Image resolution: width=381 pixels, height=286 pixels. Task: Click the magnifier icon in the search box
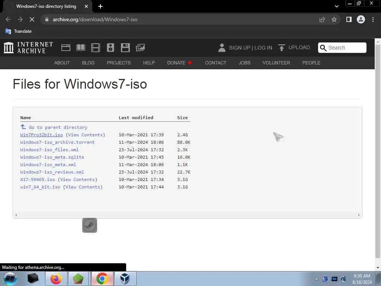(x=323, y=48)
